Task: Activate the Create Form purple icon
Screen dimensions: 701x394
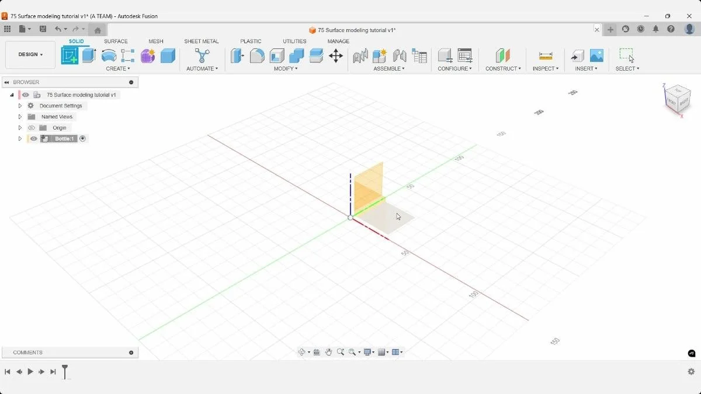Action: pyautogui.click(x=148, y=55)
